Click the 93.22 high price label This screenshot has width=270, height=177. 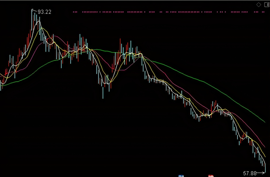[x=44, y=12]
